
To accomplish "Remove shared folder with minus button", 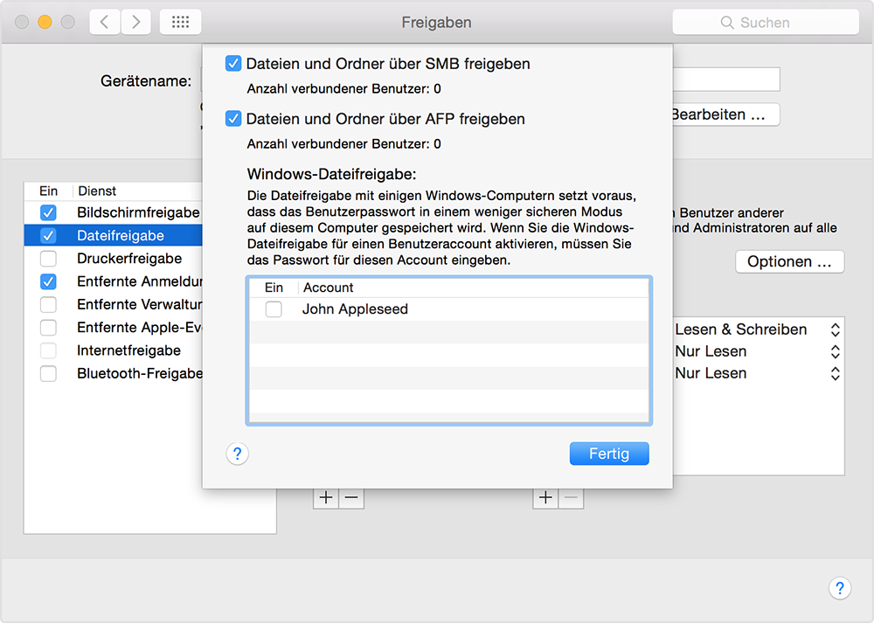I will 351,497.
